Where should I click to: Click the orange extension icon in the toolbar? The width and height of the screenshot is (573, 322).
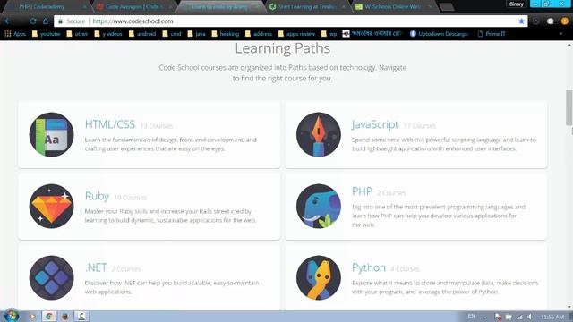click(x=564, y=21)
